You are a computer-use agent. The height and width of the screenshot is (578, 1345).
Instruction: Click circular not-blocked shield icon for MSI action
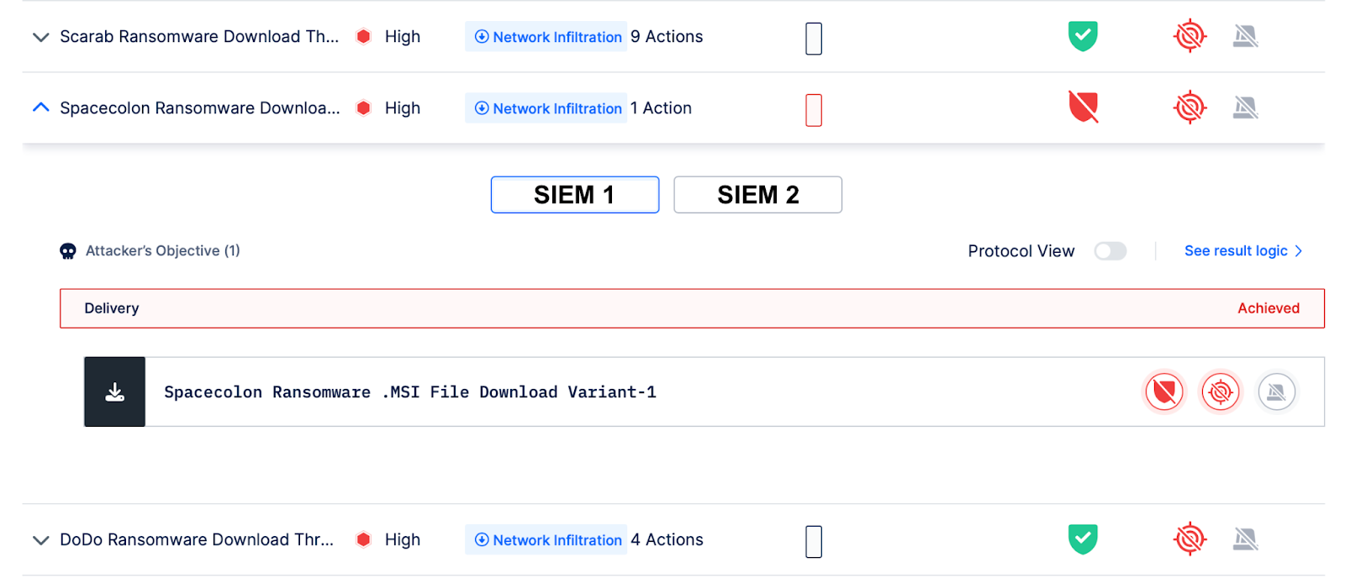pyautogui.click(x=1164, y=391)
